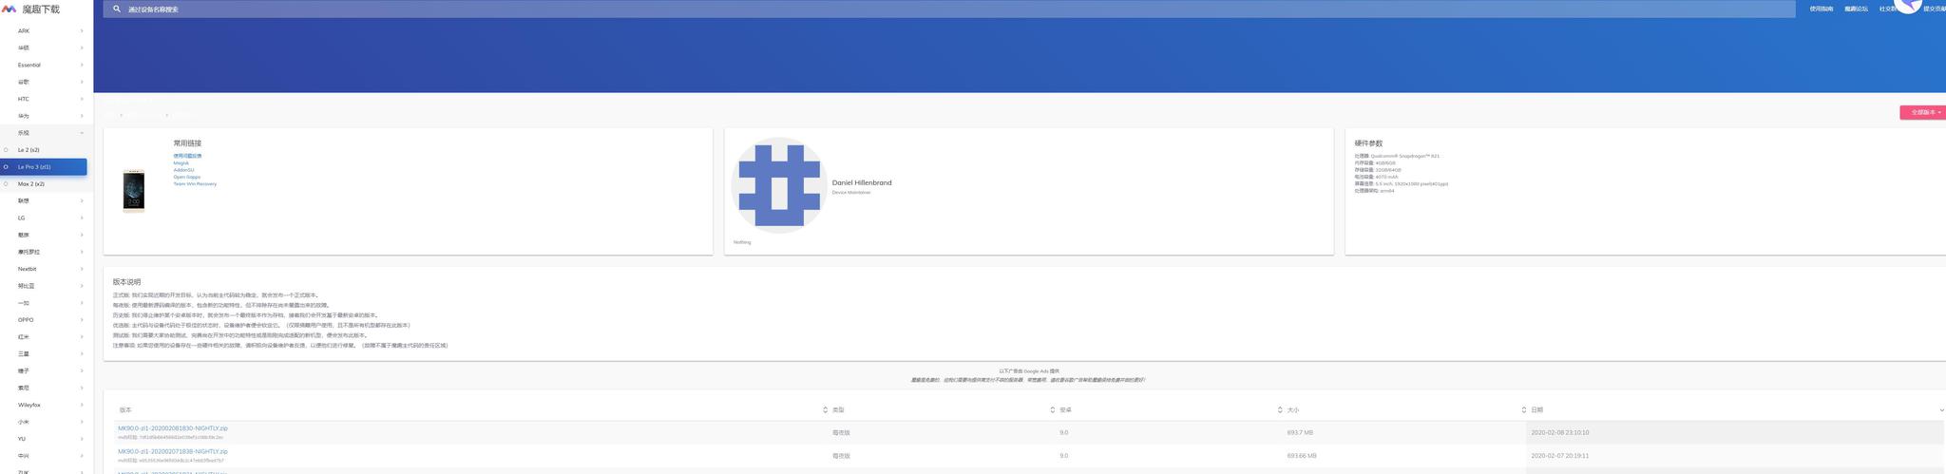
Task: Click the 硬件参数 heading
Action: pos(1368,143)
